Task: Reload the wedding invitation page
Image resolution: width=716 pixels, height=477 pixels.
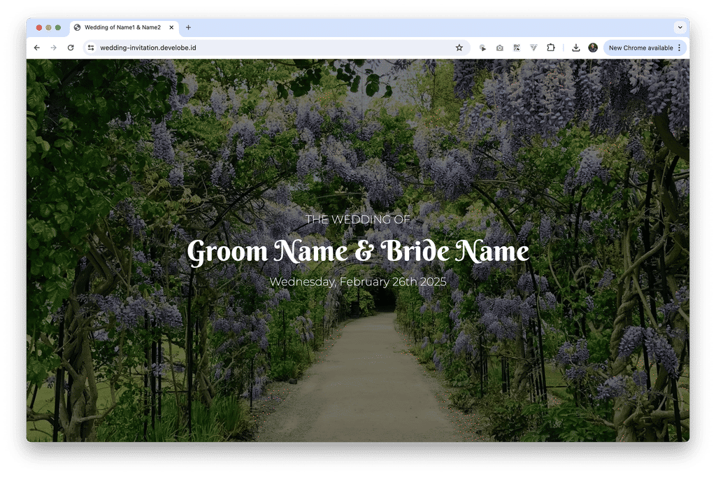Action: 70,48
